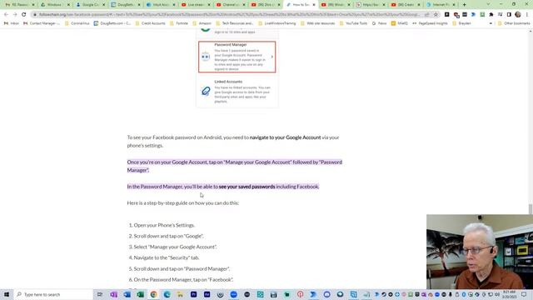
Task: Open the YouTube Tools bookmarks folder
Action: pos(353,23)
